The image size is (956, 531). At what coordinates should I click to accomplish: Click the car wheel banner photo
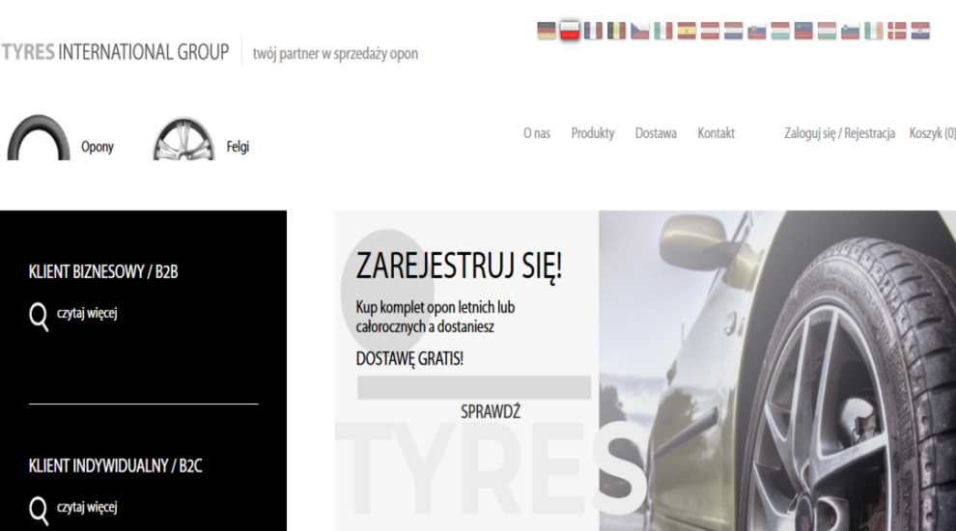(777, 371)
